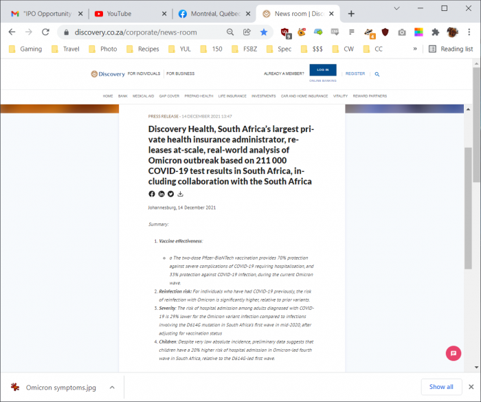Open the Travel bookmarks folder
Viewport: 481px width, 402px height.
point(65,49)
